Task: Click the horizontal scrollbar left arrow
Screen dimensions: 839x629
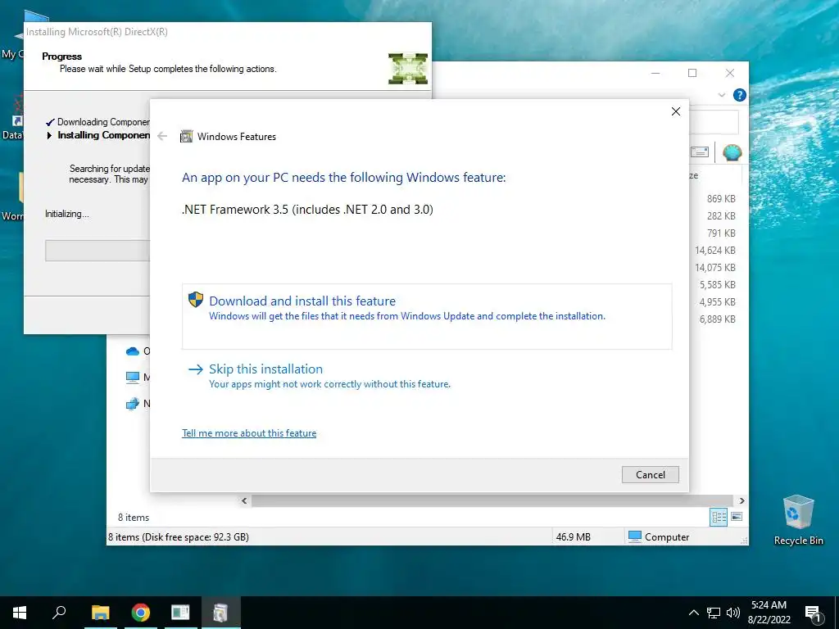Action: [x=244, y=500]
